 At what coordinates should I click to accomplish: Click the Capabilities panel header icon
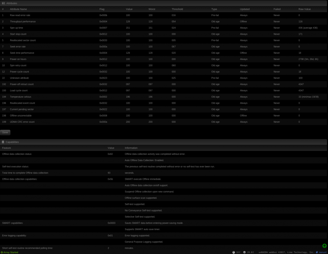(x=3, y=142)
